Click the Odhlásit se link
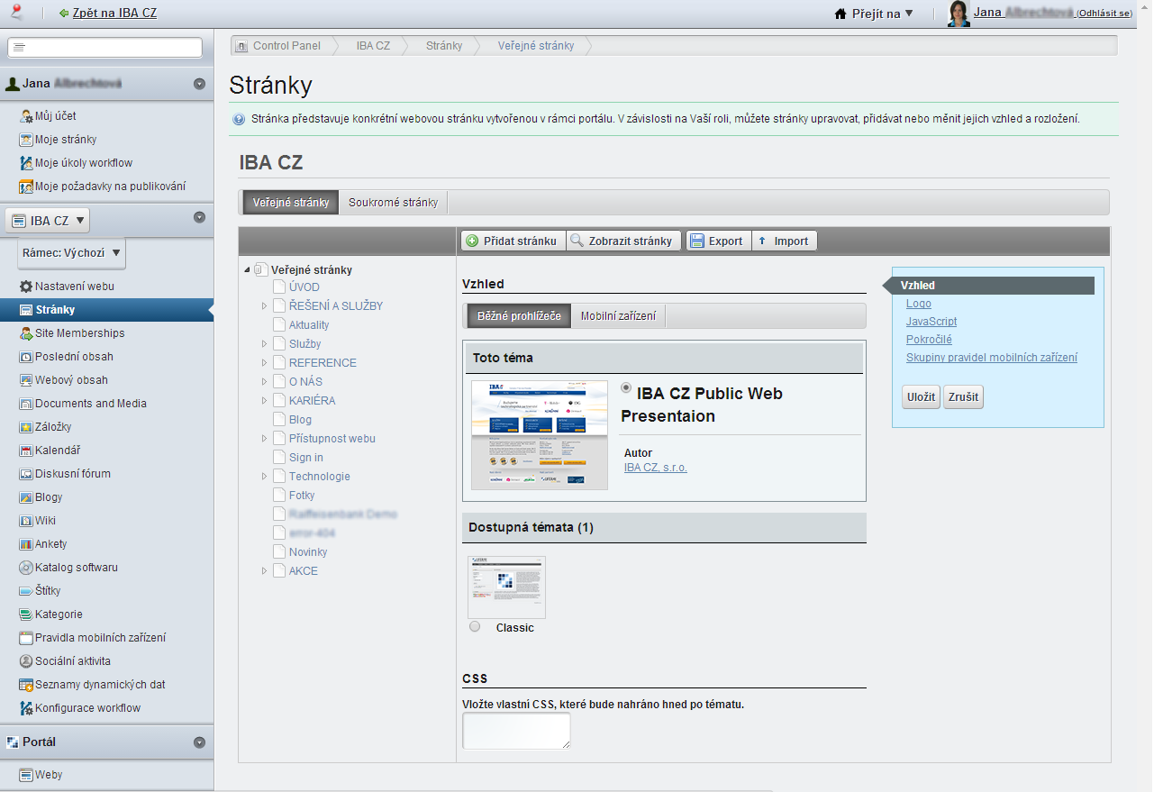The width and height of the screenshot is (1154, 792). click(x=1105, y=14)
